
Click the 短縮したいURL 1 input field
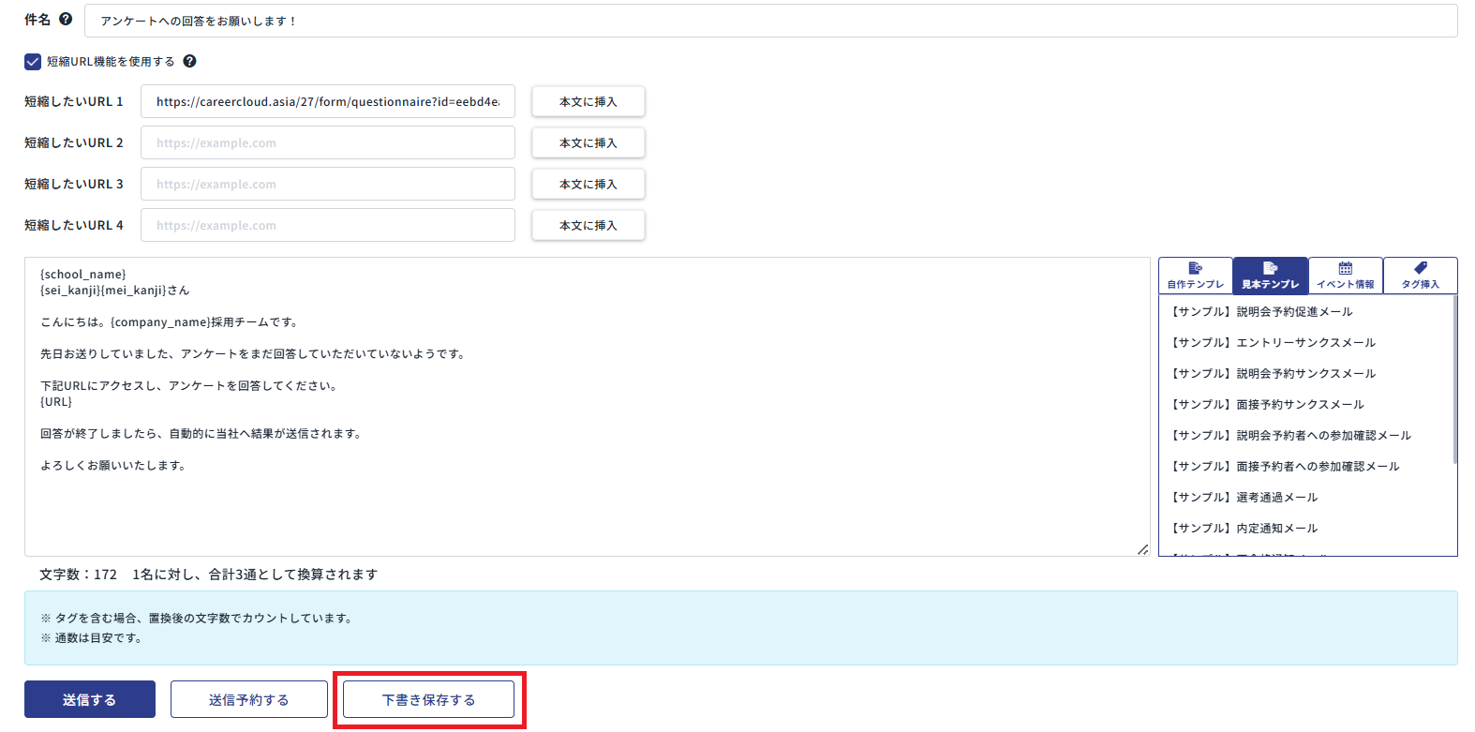coord(327,102)
